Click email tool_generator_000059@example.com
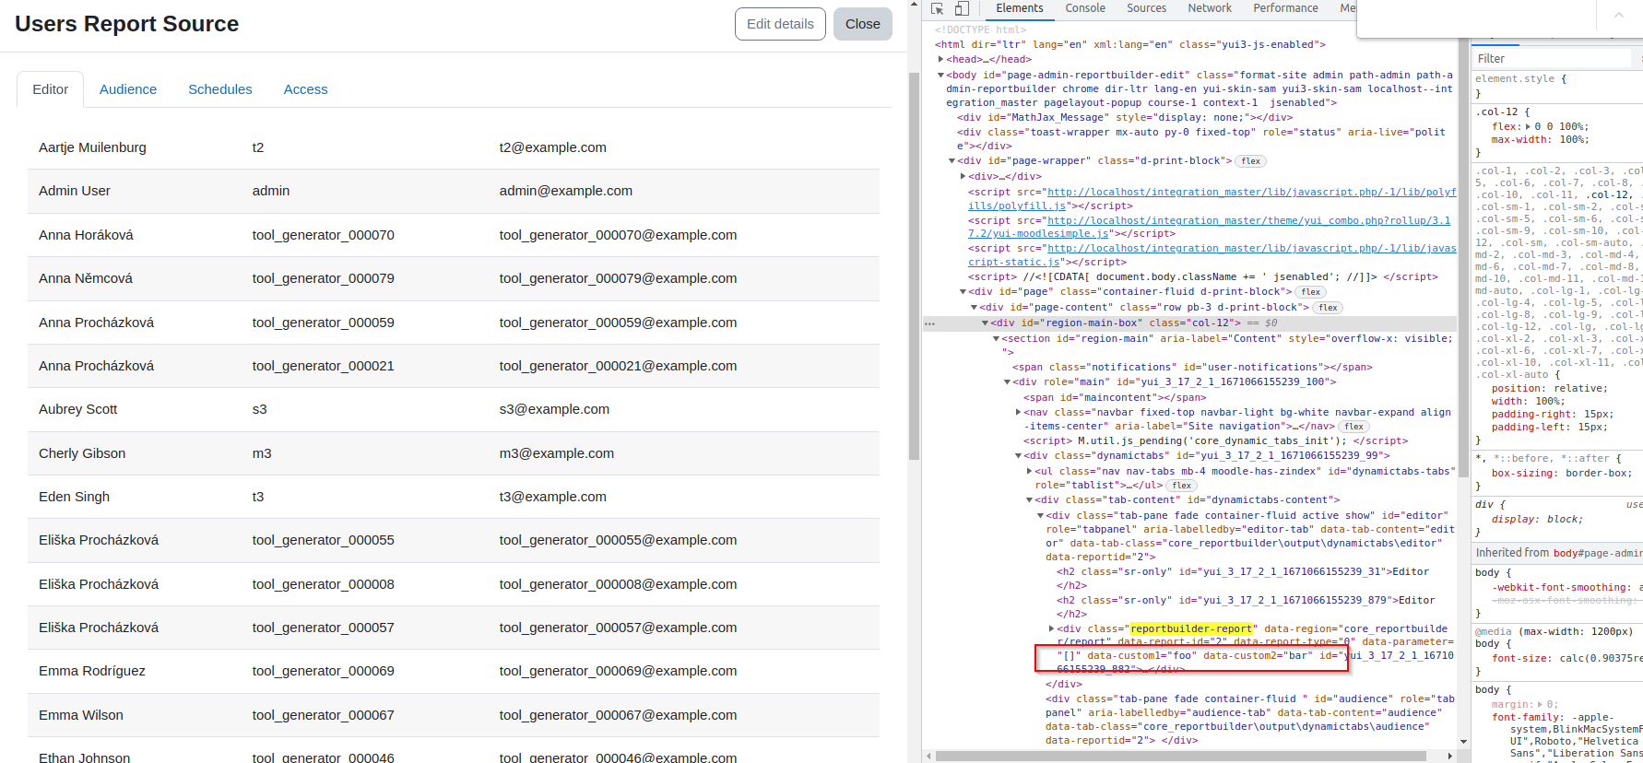Screen dimensions: 1643x763 tap(619, 323)
